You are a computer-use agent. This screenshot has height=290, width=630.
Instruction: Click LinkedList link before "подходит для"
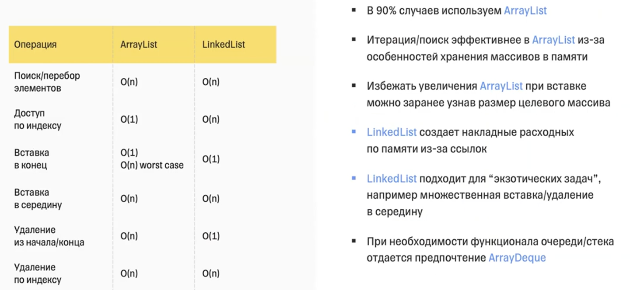click(x=392, y=179)
